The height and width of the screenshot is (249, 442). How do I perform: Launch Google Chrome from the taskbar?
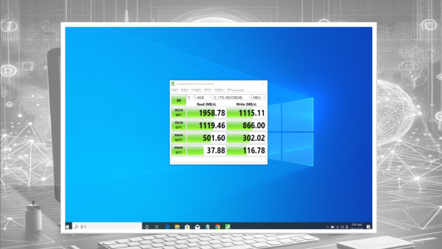218,227
